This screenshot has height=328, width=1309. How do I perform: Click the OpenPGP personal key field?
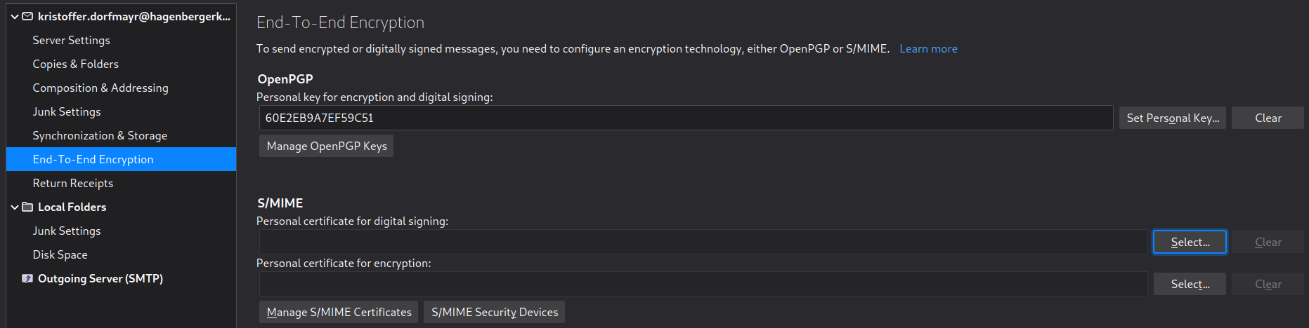[x=685, y=118]
